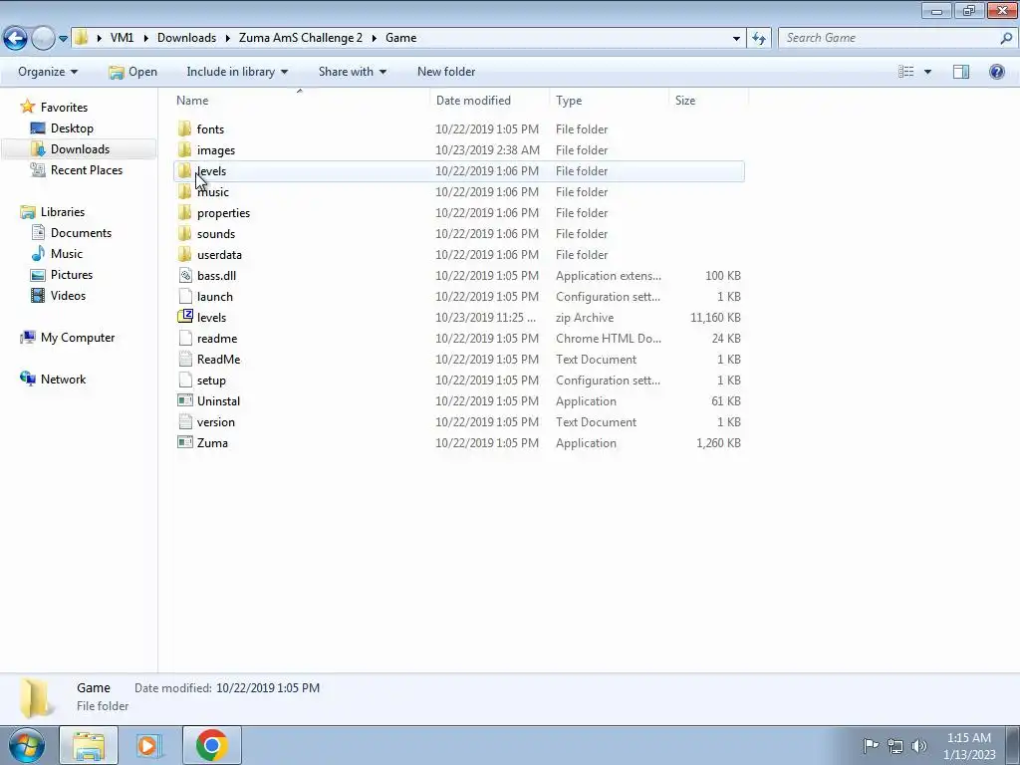Screen dimensions: 1020x765
Task: Open the More view options dropdown arrow
Action: tap(927, 72)
